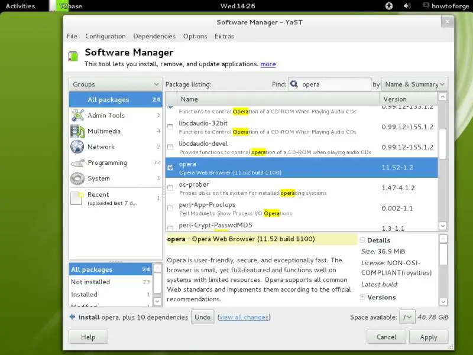Click the Programming group icon

(x=77, y=163)
